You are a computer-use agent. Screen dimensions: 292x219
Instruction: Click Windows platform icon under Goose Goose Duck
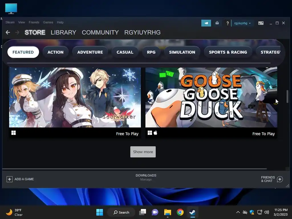tap(150, 133)
